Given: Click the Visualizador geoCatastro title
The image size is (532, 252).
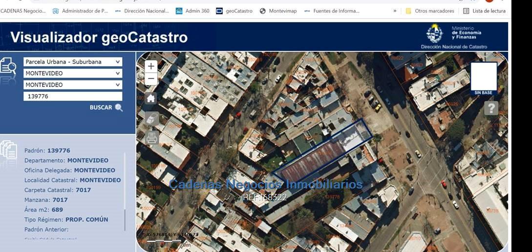Looking at the screenshot, I should point(99,37).
